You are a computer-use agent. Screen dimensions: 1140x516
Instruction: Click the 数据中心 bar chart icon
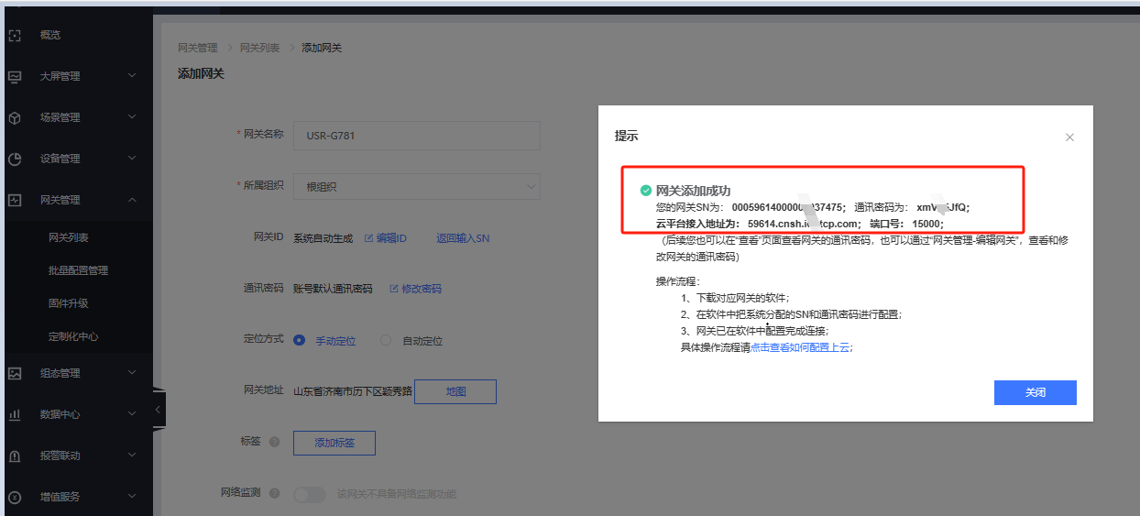(x=15, y=414)
